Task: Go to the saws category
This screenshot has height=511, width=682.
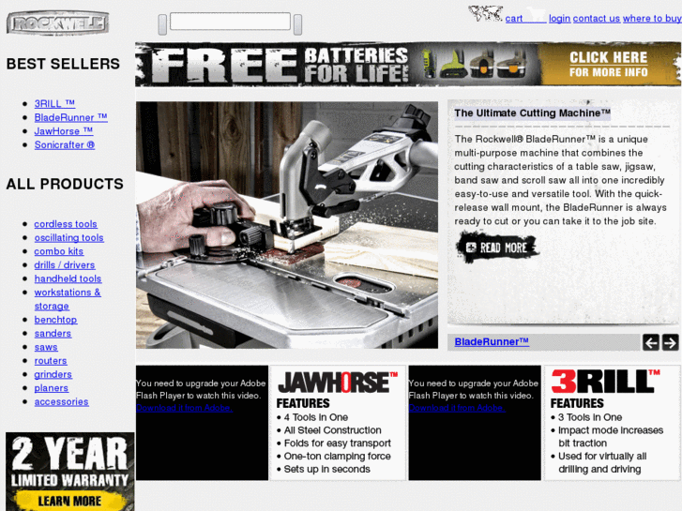Action: (46, 347)
